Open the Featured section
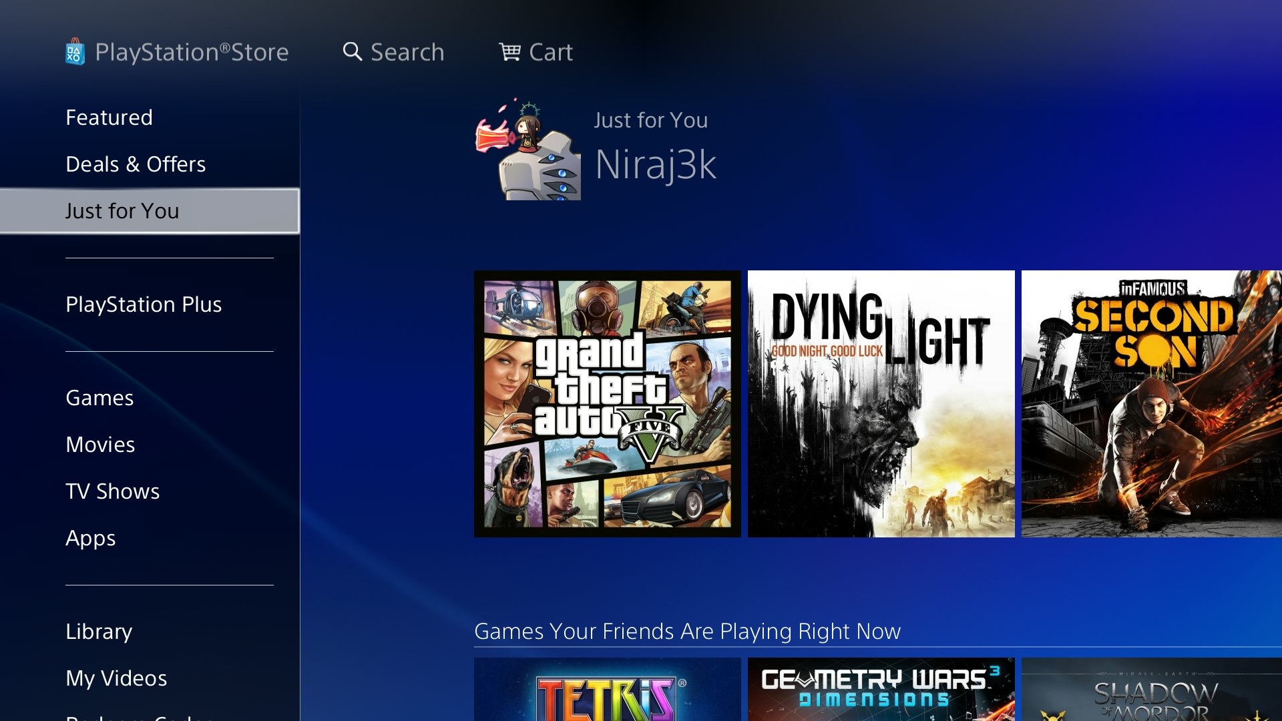Screen dimensions: 1282x721 point(109,117)
